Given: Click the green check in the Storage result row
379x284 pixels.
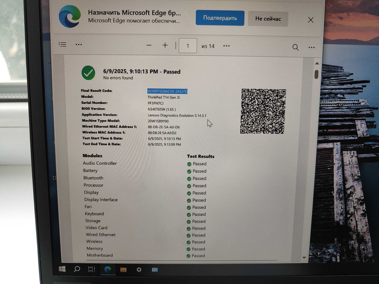Looking at the screenshot, I should (x=189, y=222).
